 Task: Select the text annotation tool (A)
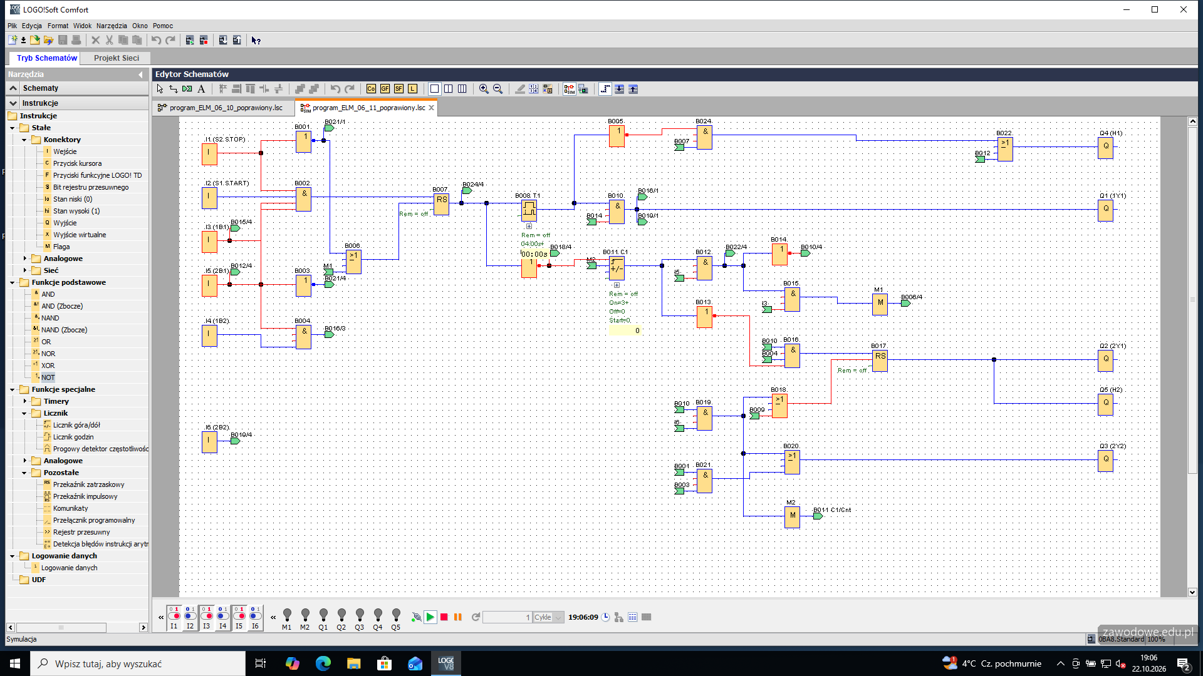click(201, 89)
